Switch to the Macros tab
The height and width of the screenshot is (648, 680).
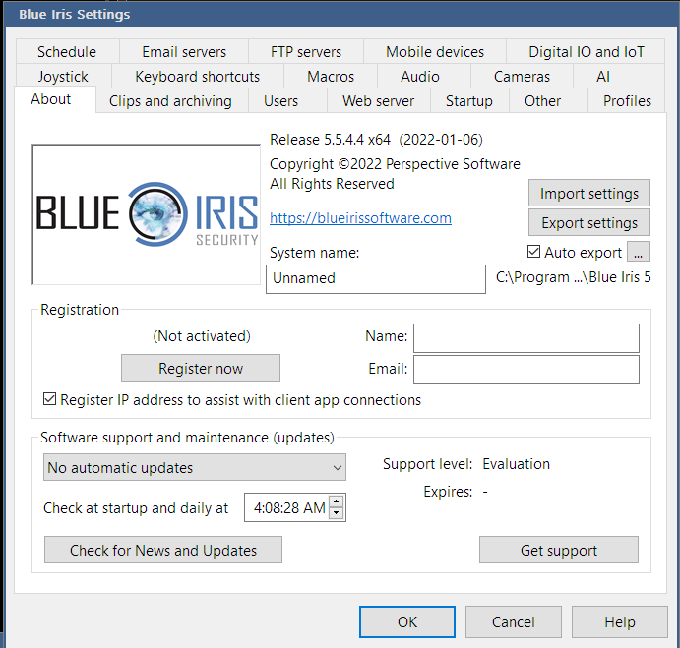tap(331, 77)
